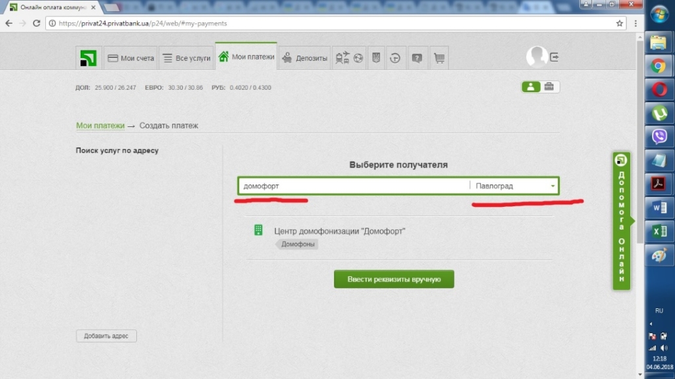Click the address bar URL field

[x=336, y=23]
